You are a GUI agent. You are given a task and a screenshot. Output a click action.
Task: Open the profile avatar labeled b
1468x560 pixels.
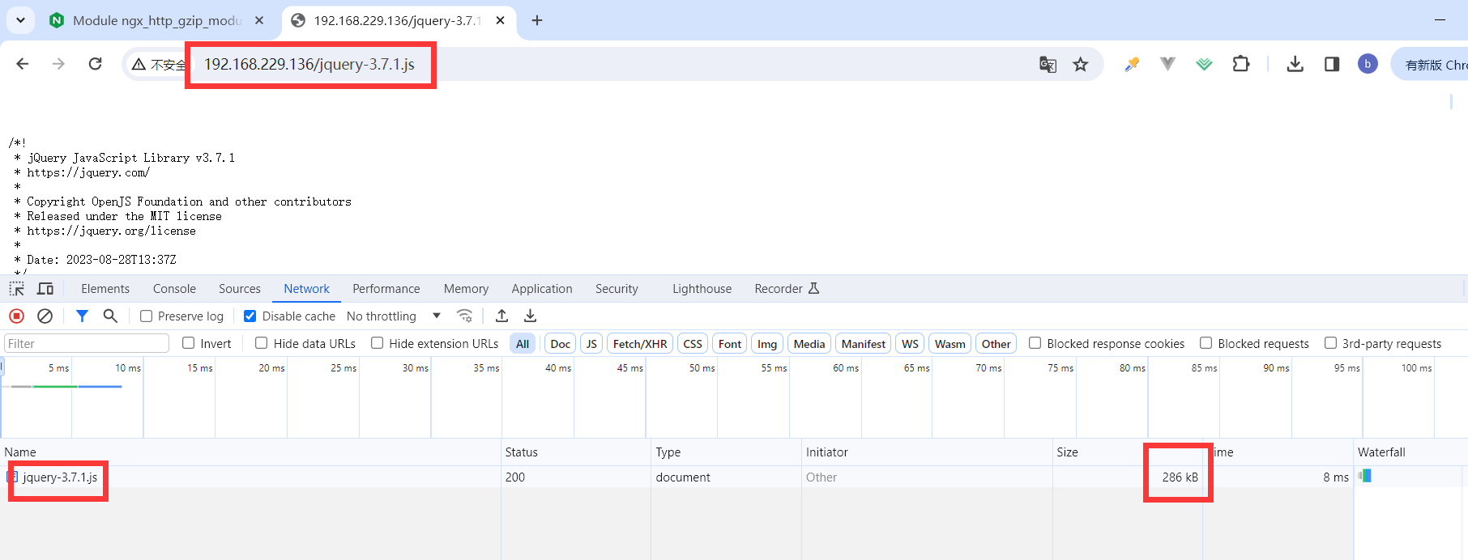tap(1368, 64)
